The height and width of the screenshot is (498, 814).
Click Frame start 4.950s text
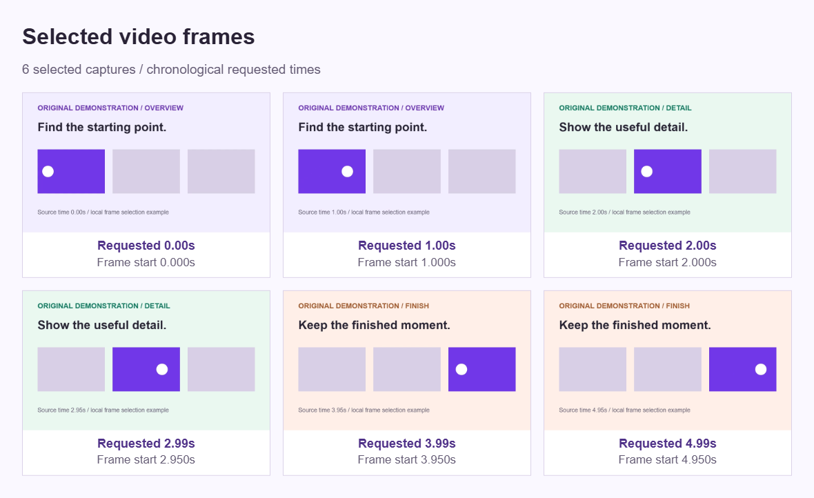point(668,459)
